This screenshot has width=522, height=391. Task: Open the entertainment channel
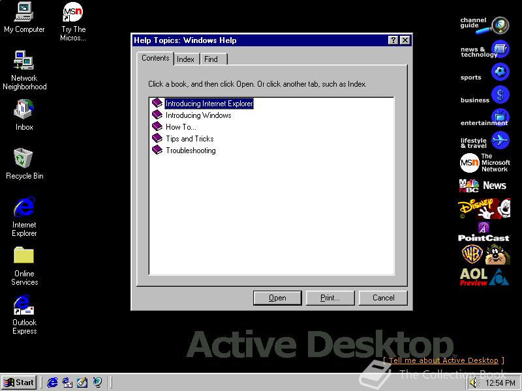pos(484,119)
